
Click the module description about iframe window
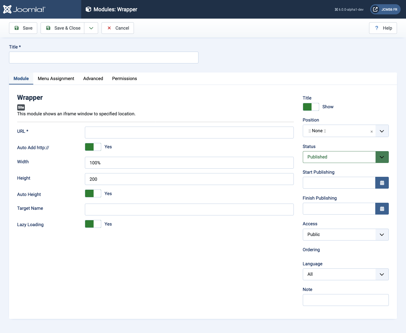pos(76,114)
